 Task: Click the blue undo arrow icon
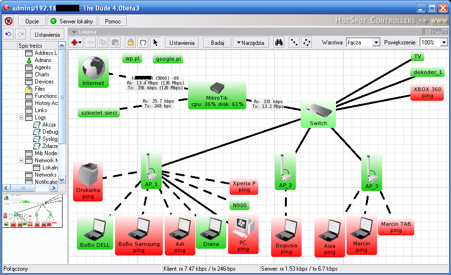click(x=8, y=34)
